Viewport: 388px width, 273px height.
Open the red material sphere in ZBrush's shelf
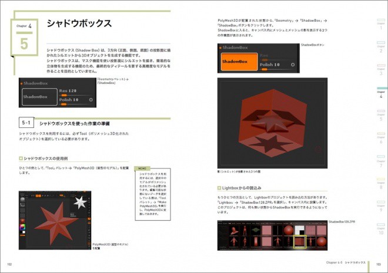click(22, 221)
